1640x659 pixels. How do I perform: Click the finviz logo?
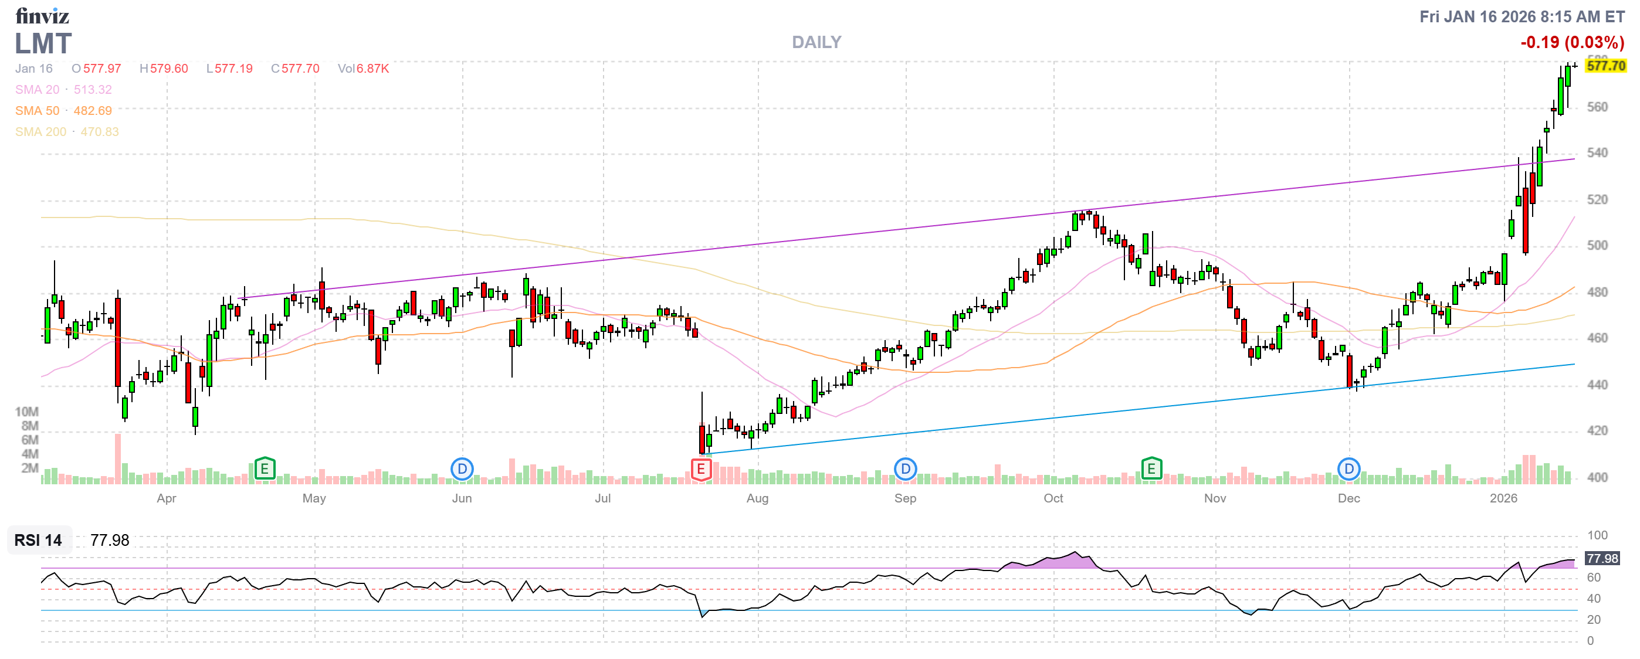coord(42,15)
